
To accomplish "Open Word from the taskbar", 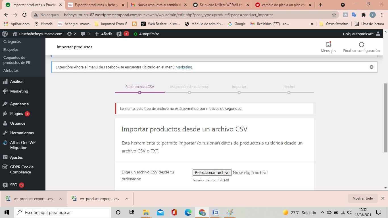I will click(216, 212).
